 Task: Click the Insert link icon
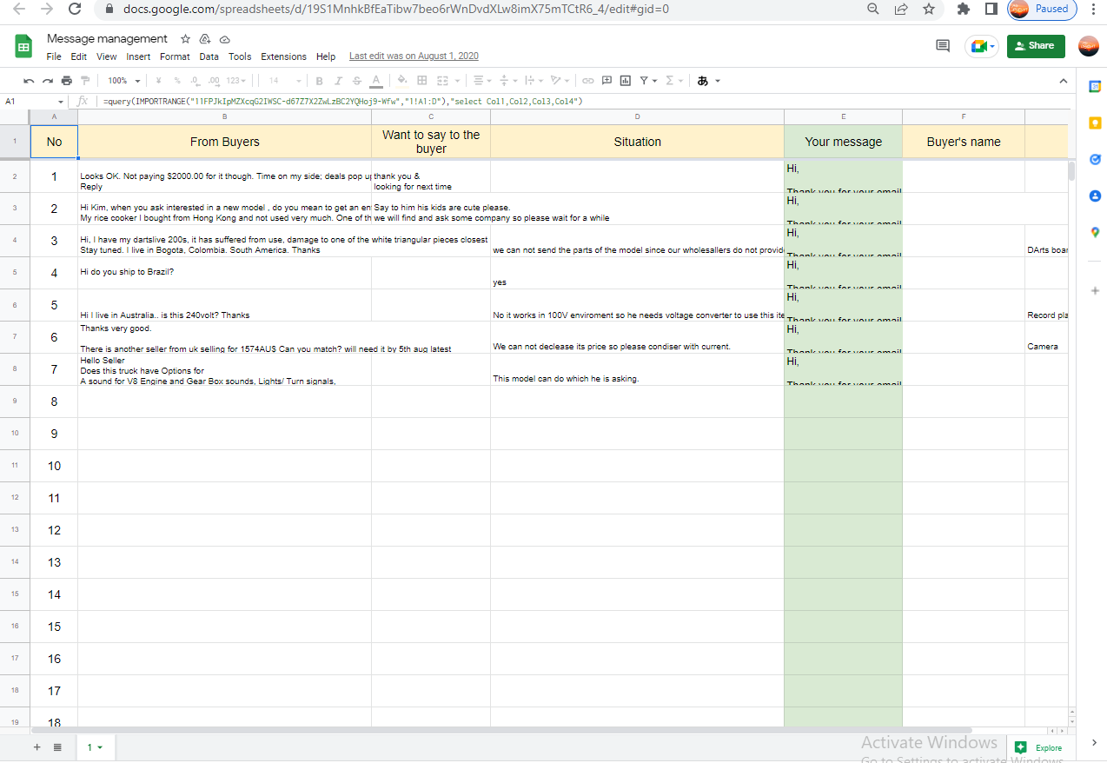[x=588, y=81]
